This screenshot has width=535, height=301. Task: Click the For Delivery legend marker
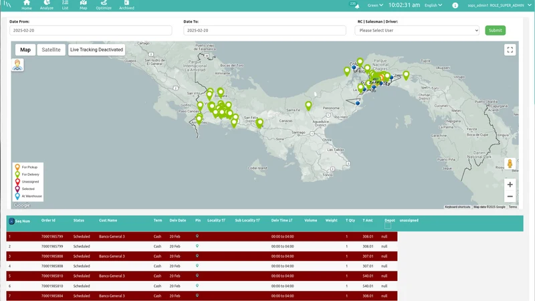[17, 175]
